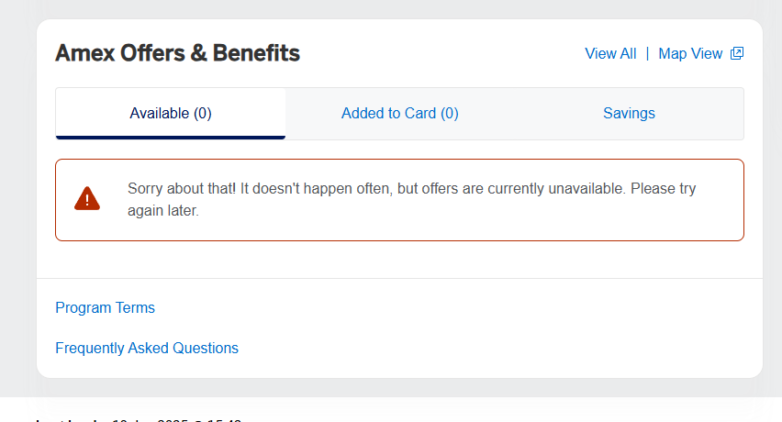The image size is (782, 422).
Task: Open the View All offers link
Action: pyautogui.click(x=610, y=54)
